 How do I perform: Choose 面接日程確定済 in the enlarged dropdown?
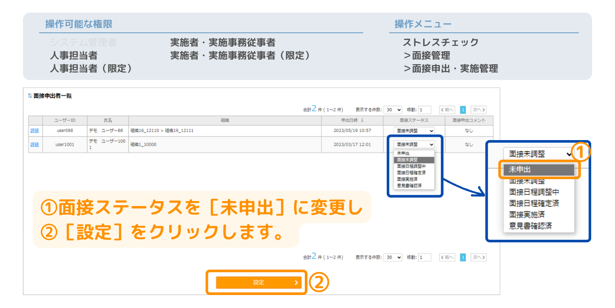click(x=534, y=203)
